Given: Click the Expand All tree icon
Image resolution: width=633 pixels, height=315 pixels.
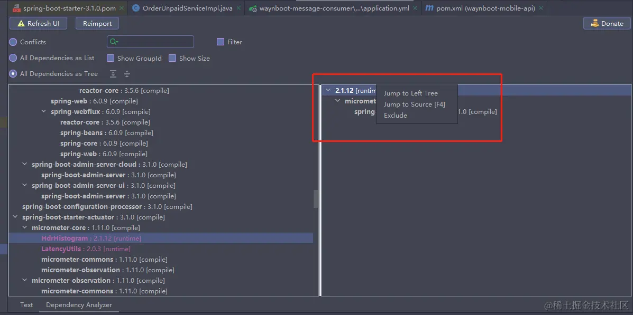Looking at the screenshot, I should 114,74.
